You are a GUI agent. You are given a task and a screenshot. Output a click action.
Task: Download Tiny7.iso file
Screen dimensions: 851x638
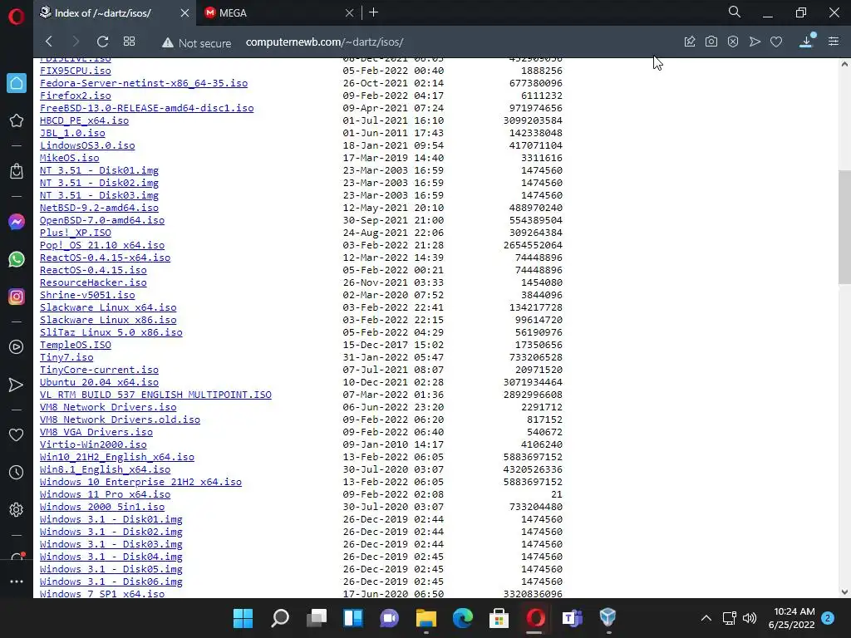coord(66,357)
